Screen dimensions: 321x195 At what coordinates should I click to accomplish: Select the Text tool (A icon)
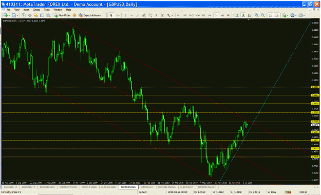[x=156, y=15]
